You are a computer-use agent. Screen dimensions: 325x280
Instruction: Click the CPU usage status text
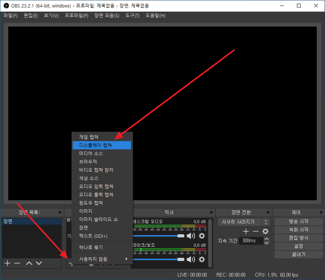[276, 275]
